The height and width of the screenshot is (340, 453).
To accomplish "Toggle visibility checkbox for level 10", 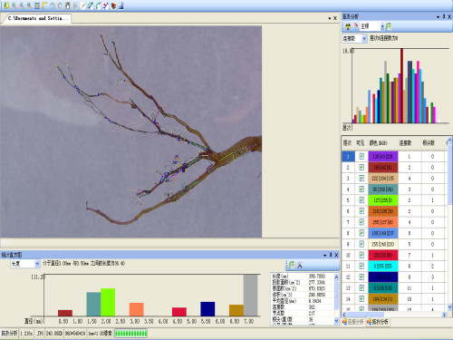I will [x=361, y=255].
